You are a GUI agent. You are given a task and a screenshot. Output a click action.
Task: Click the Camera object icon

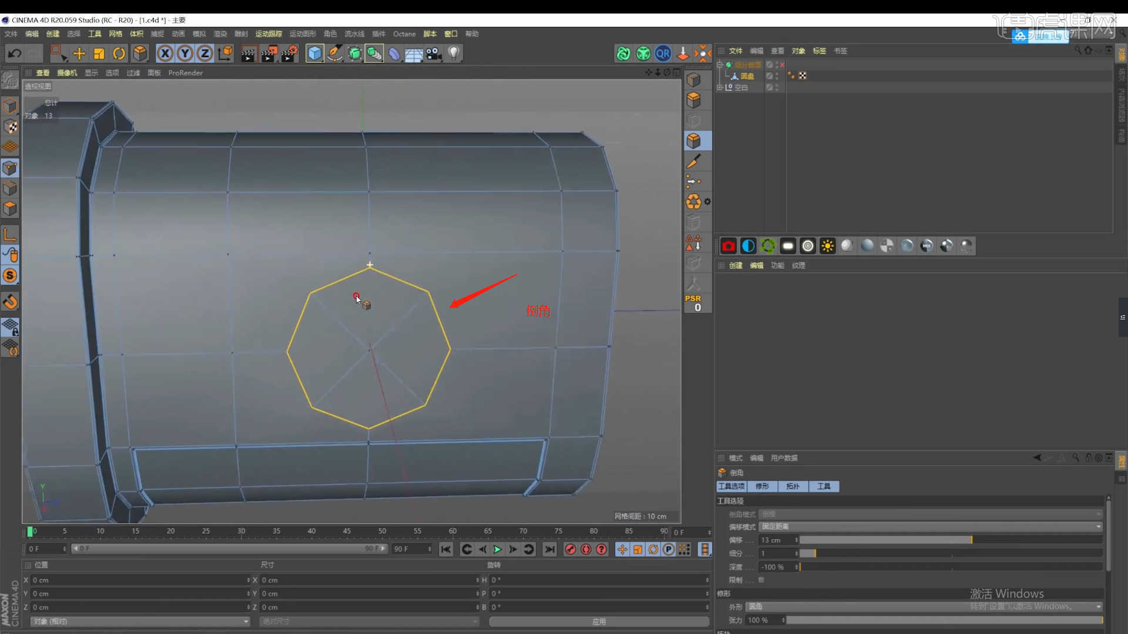pyautogui.click(x=434, y=54)
